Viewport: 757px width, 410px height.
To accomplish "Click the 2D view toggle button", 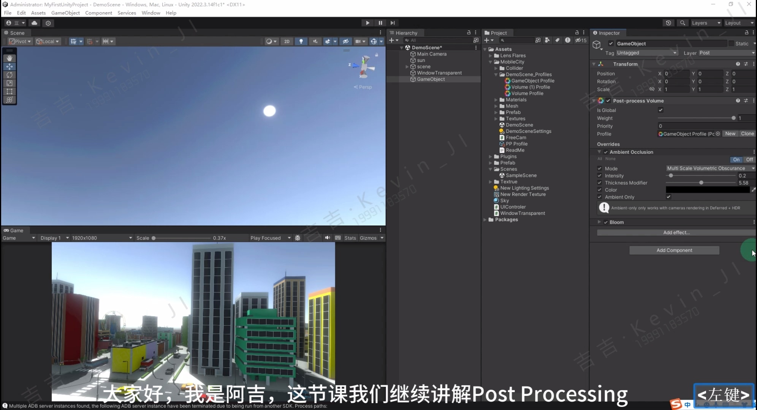I will coord(287,41).
